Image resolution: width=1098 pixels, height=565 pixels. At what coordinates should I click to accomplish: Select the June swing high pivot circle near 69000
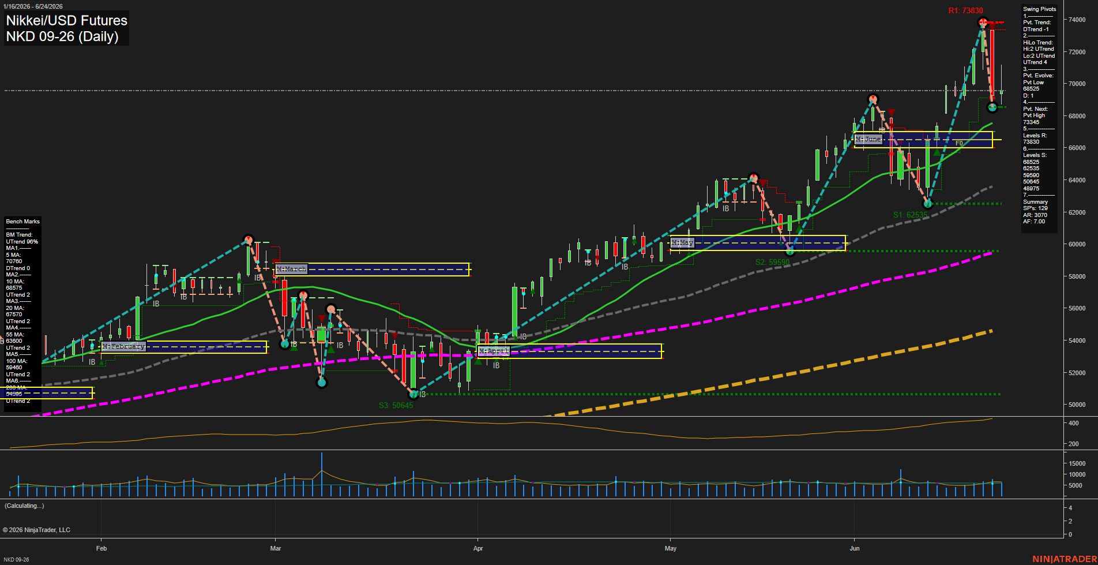(873, 99)
